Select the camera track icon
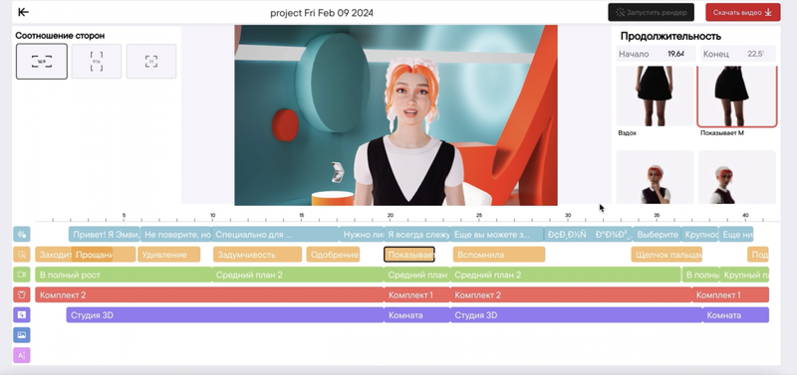 (x=21, y=275)
